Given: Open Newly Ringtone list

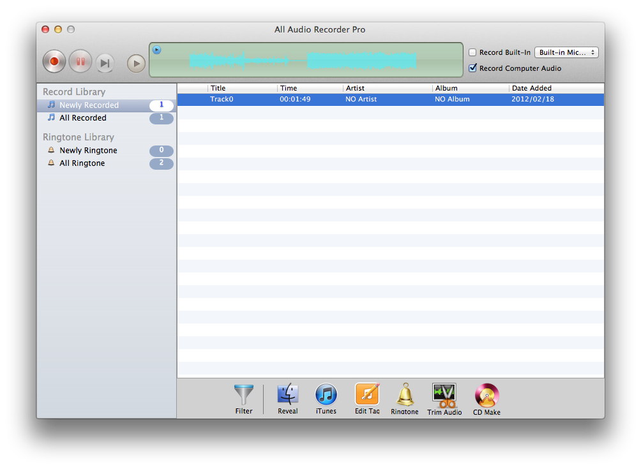Looking at the screenshot, I should coord(107,151).
